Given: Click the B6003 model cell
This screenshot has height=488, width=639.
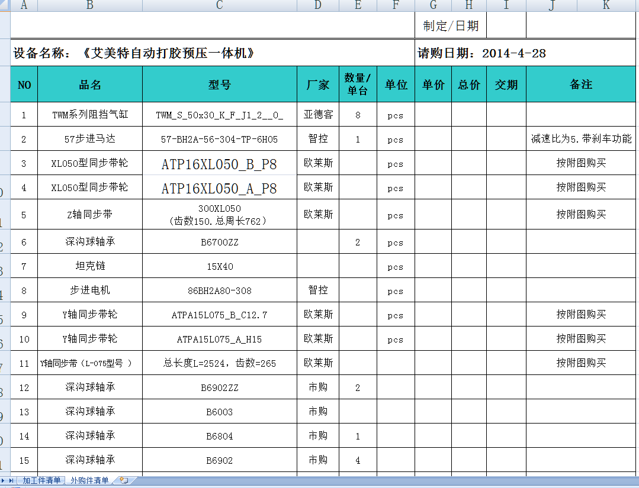Looking at the screenshot, I should click(x=220, y=412).
